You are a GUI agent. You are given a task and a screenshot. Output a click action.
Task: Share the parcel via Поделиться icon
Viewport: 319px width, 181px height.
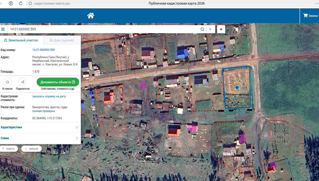pyautogui.click(x=23, y=82)
